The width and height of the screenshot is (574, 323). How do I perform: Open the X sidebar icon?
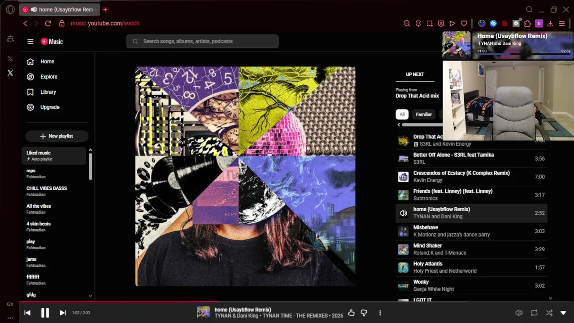[x=10, y=73]
